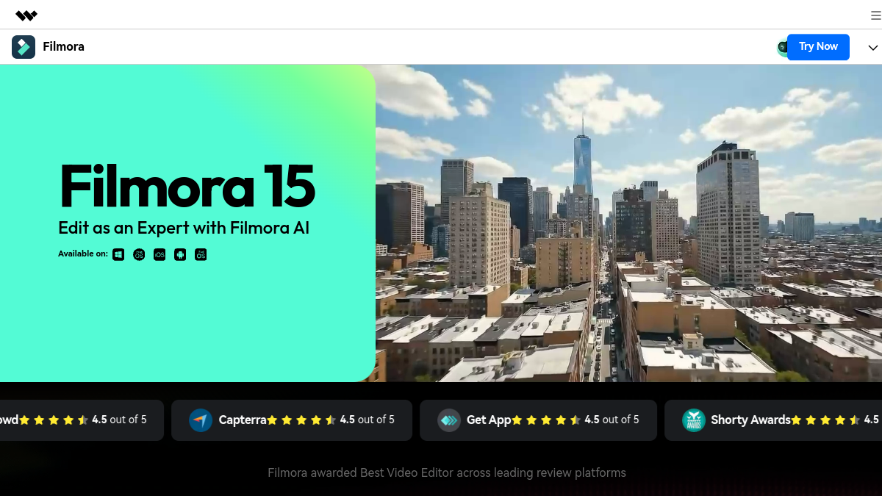Image resolution: width=882 pixels, height=496 pixels.
Task: Open the Shorty Awards label
Action: 750,420
